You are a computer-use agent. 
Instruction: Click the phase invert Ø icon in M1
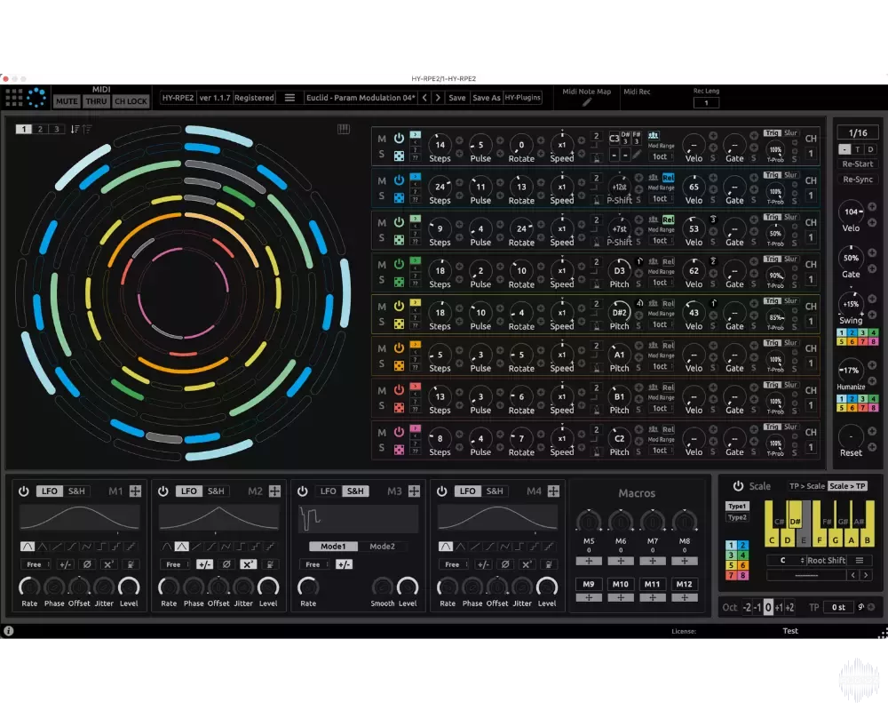(87, 564)
